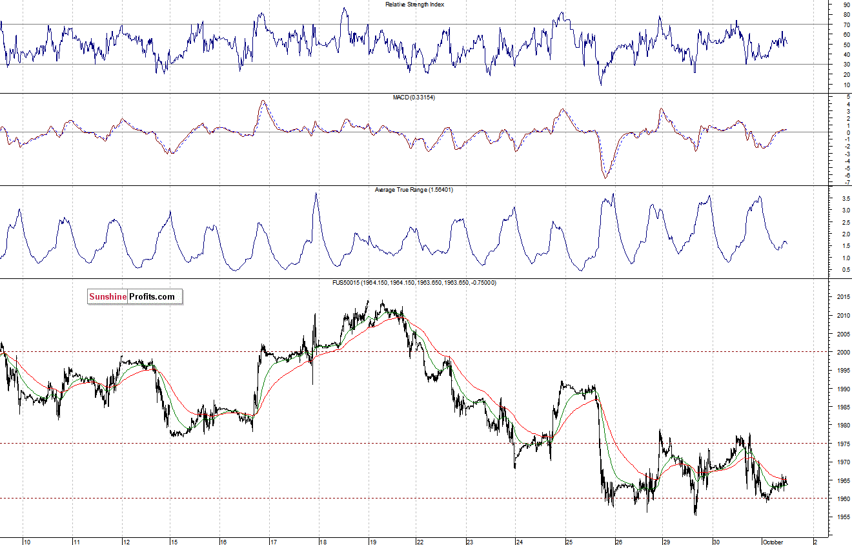Click the Average True Range (1.56401) label

click(x=415, y=190)
